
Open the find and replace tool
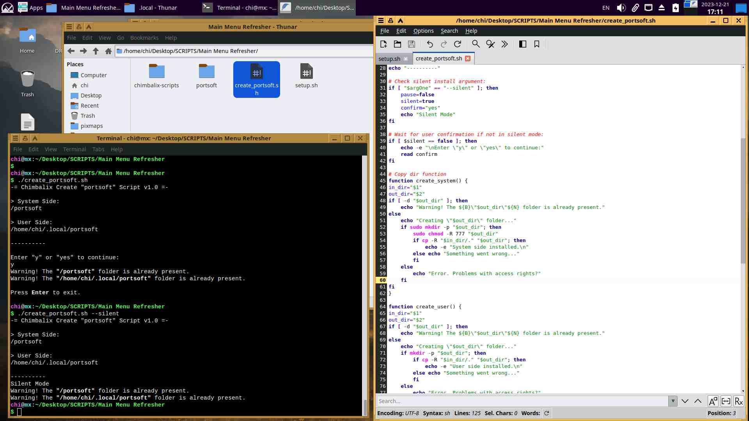(x=490, y=44)
